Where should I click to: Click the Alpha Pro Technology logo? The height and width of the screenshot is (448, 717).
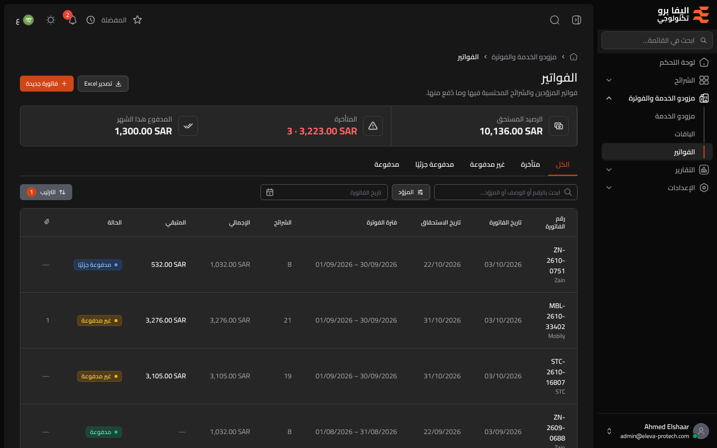click(683, 15)
